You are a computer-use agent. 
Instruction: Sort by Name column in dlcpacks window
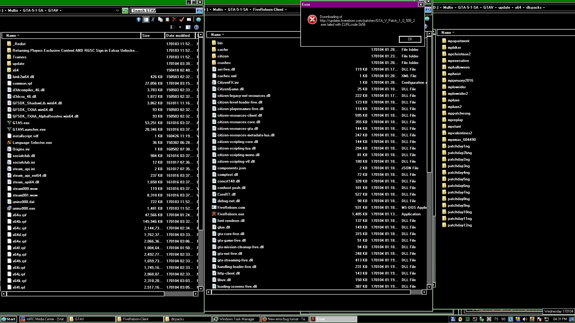point(506,33)
